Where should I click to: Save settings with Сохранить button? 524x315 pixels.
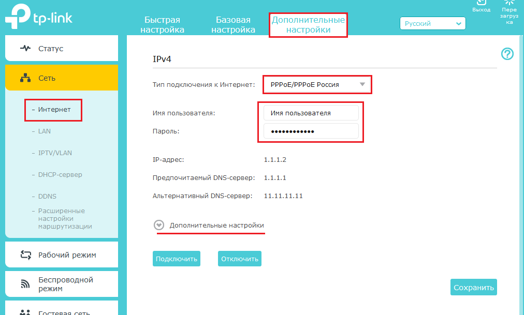point(473,288)
